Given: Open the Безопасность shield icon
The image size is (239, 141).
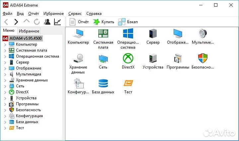Looking at the screenshot, I should [202, 59].
